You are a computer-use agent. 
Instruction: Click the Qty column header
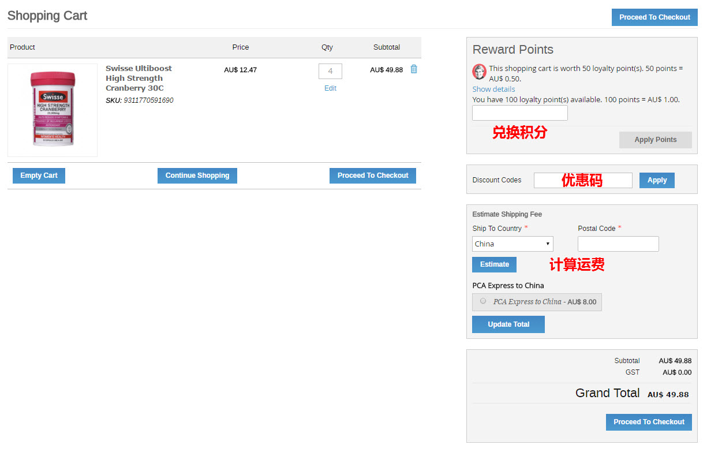(x=327, y=47)
